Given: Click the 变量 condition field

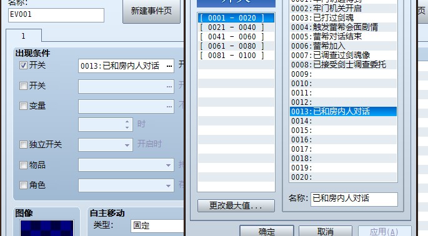Looking at the screenshot, I should [x=126, y=106].
